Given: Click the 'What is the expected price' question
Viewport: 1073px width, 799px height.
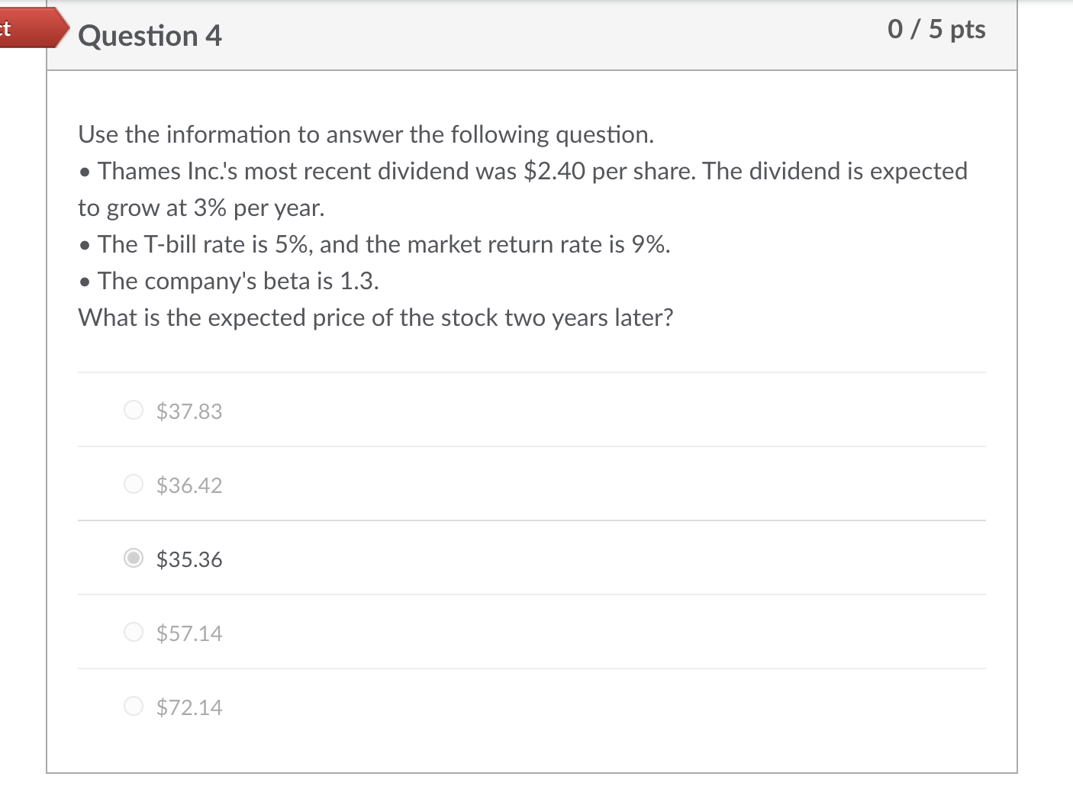Looking at the screenshot, I should pos(375,317).
